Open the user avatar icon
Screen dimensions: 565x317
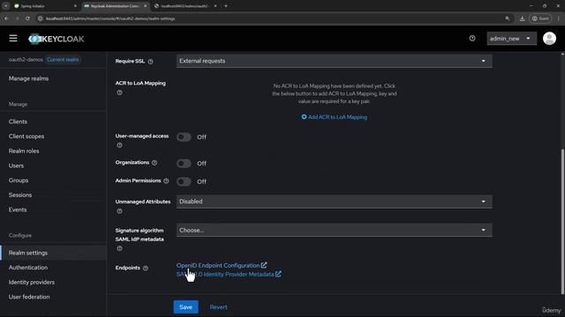click(549, 38)
